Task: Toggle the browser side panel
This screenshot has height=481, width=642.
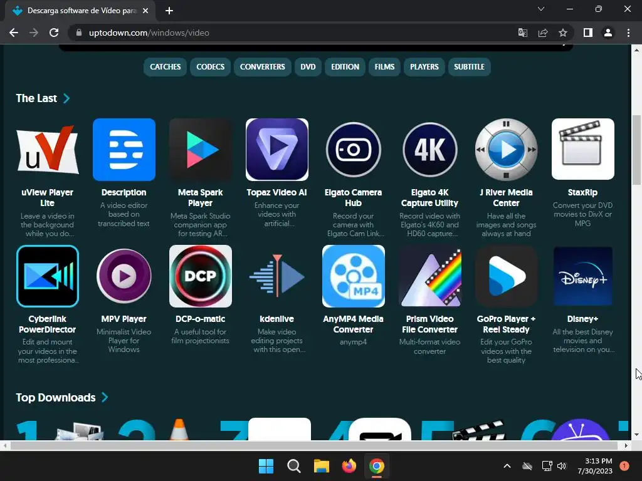Action: pyautogui.click(x=588, y=33)
